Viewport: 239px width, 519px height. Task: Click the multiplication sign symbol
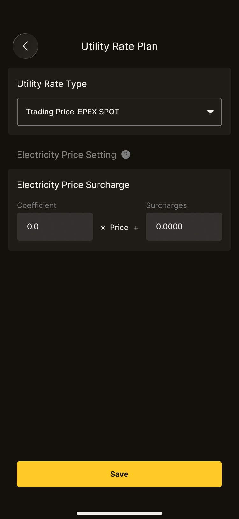click(x=103, y=228)
